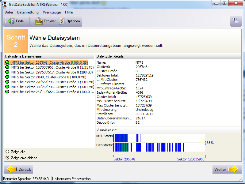Viewport: 245px width, 184px height.
Task: Click the Gefundene Dateisysteme panel header
Action: (x=49, y=56)
